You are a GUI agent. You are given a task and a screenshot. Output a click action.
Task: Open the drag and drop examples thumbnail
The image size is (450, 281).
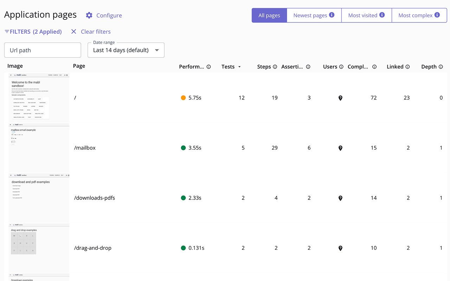pos(39,248)
